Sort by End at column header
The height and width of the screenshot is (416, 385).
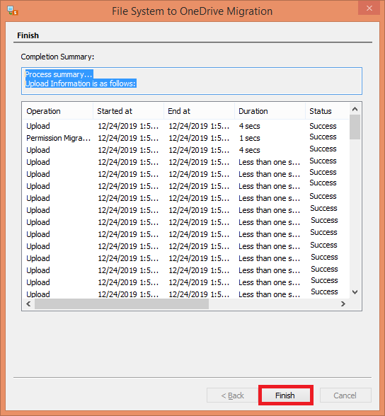click(x=200, y=111)
